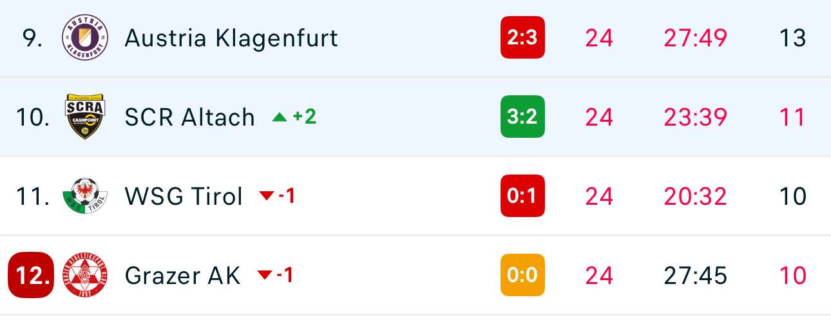
Task: Click goal difference 23:39 for SCR Altach
Action: point(695,117)
